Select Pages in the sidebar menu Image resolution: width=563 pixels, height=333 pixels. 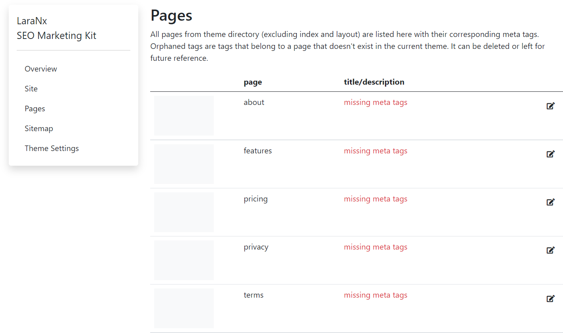pyautogui.click(x=35, y=108)
